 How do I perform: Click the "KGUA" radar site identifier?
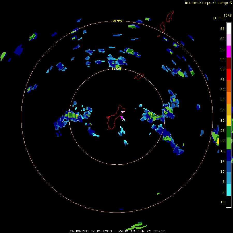pyautogui.click(x=123, y=231)
